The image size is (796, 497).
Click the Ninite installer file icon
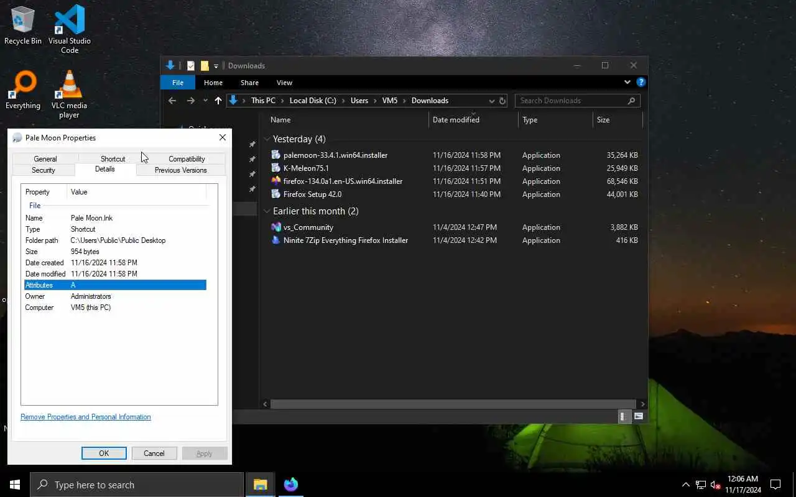click(x=276, y=240)
